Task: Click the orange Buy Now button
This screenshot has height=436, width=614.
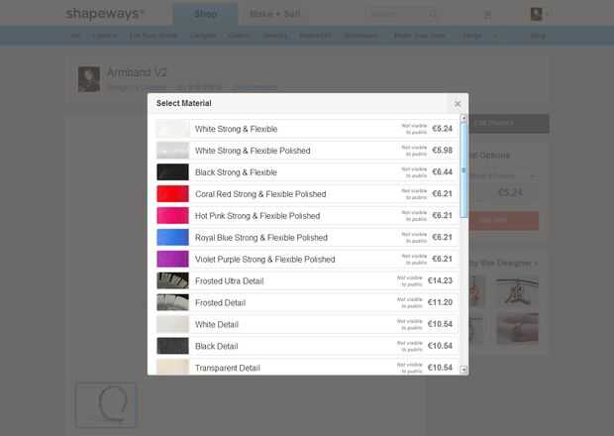Action: 503,221
